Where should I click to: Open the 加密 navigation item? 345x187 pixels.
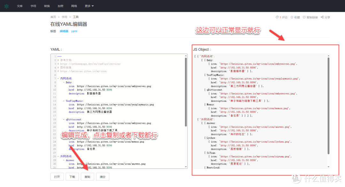point(60,6)
